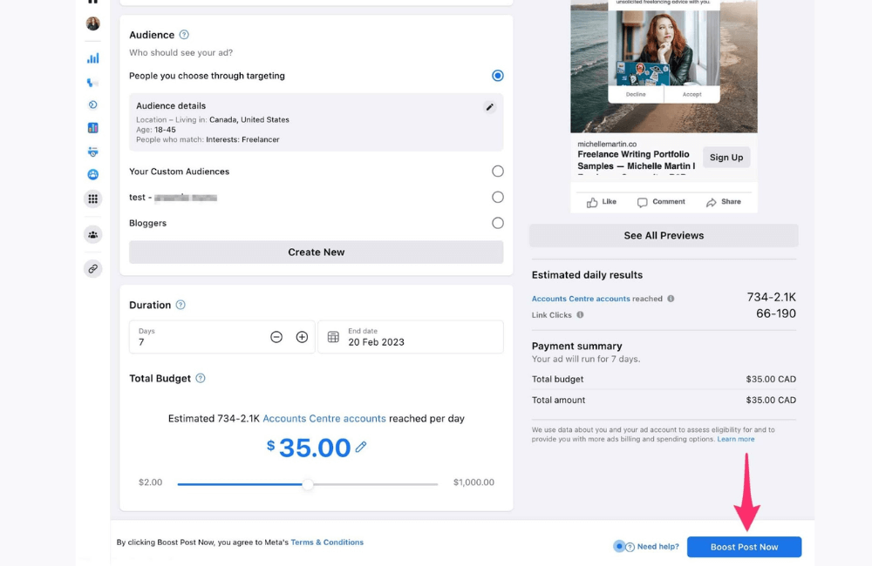Viewport: 872px width, 566px height.
Task: Open the Terms & Conditions link
Action: (x=327, y=542)
